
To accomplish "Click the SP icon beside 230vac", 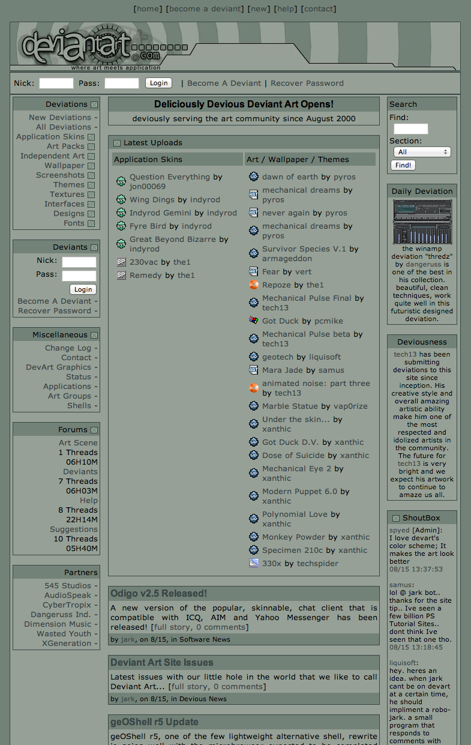I will point(121,262).
